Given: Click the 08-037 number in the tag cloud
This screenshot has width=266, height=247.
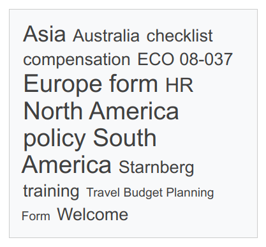Looking at the screenshot, I should 206,59.
